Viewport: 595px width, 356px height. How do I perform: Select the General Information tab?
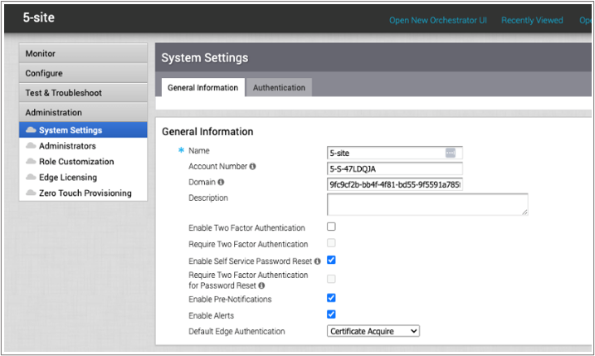[202, 87]
